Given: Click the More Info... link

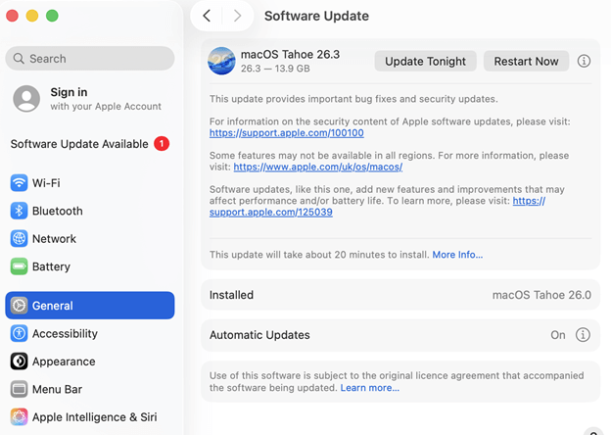Looking at the screenshot, I should (x=457, y=255).
